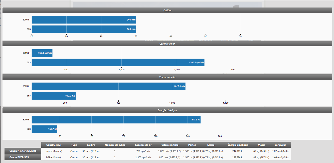Click the Calibre chart section header
The image size is (334, 163).
[x=167, y=10]
